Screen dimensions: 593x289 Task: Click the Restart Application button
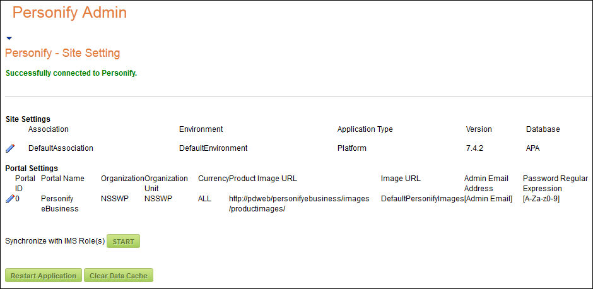point(44,276)
